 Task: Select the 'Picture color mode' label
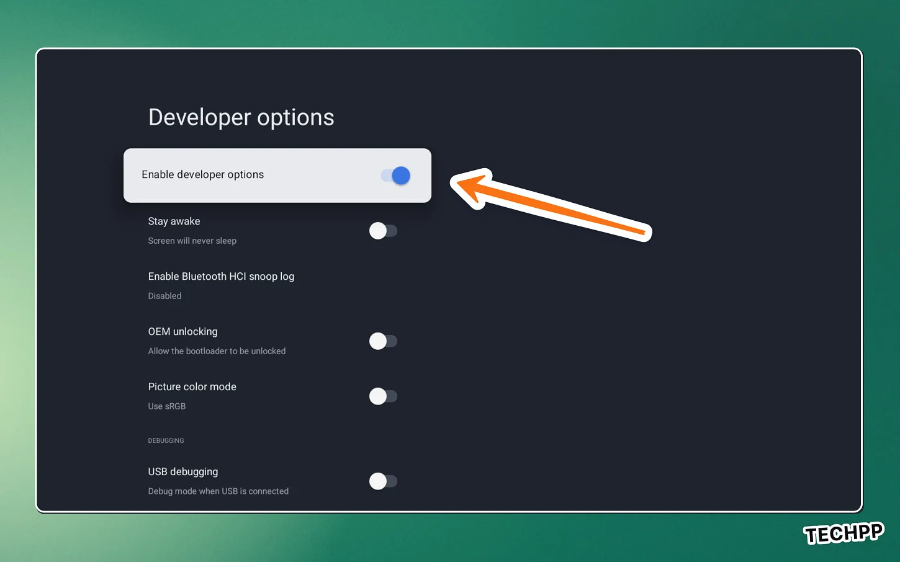(192, 387)
